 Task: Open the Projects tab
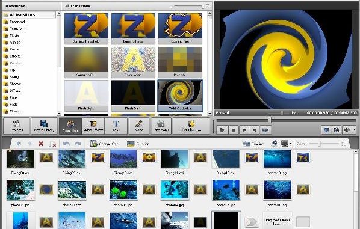click(16, 126)
